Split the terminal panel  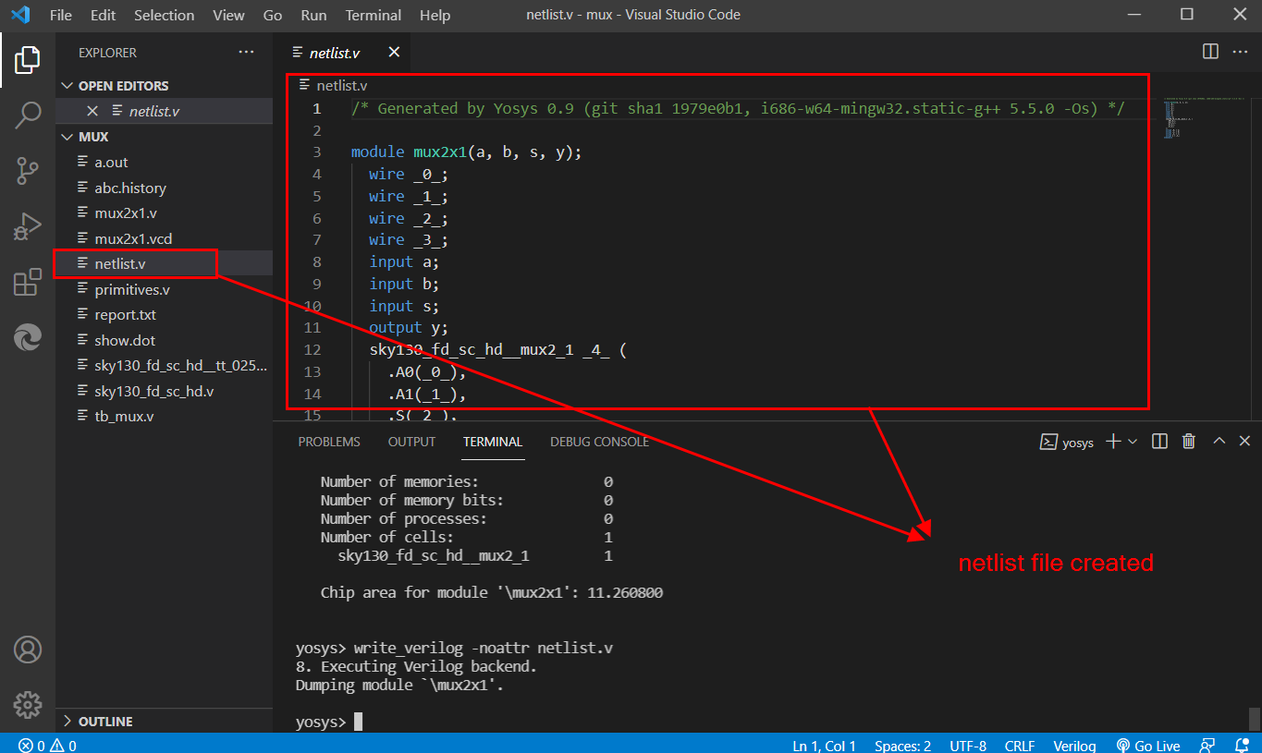point(1159,442)
